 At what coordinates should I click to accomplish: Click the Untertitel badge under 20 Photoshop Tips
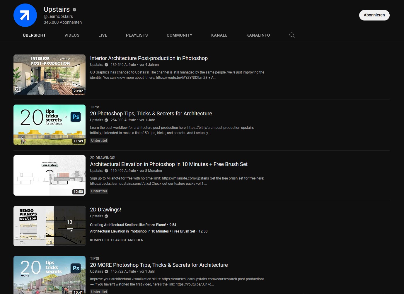(99, 141)
